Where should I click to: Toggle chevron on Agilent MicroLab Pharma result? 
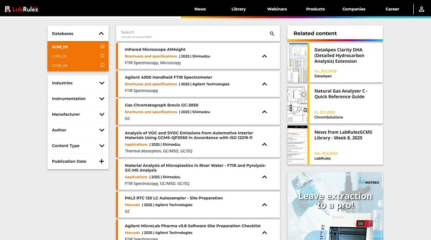(x=265, y=233)
